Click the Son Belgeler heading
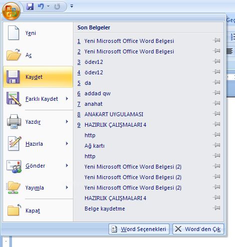235x247 pixels. coord(93,27)
